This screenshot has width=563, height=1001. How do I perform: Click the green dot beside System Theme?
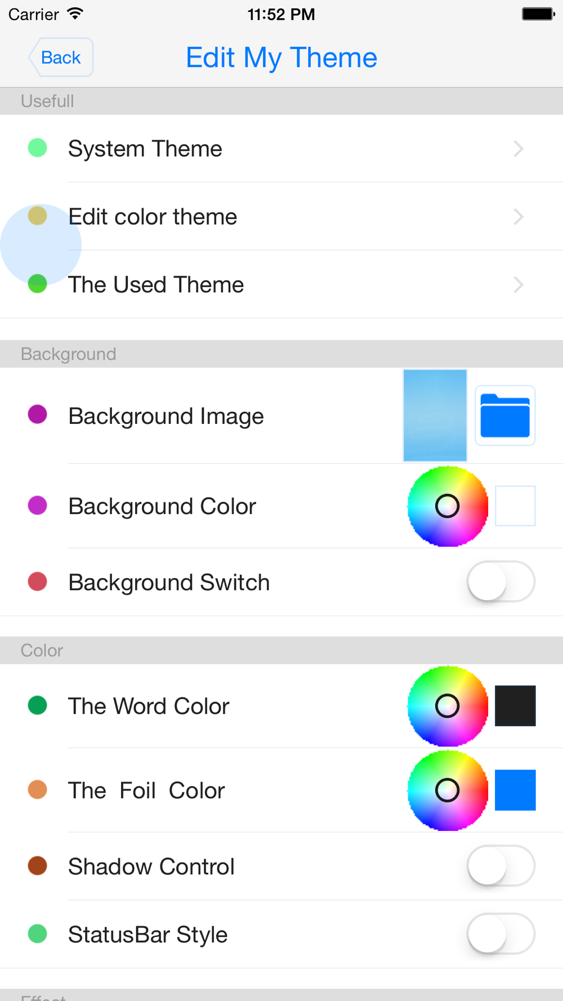coord(37,148)
